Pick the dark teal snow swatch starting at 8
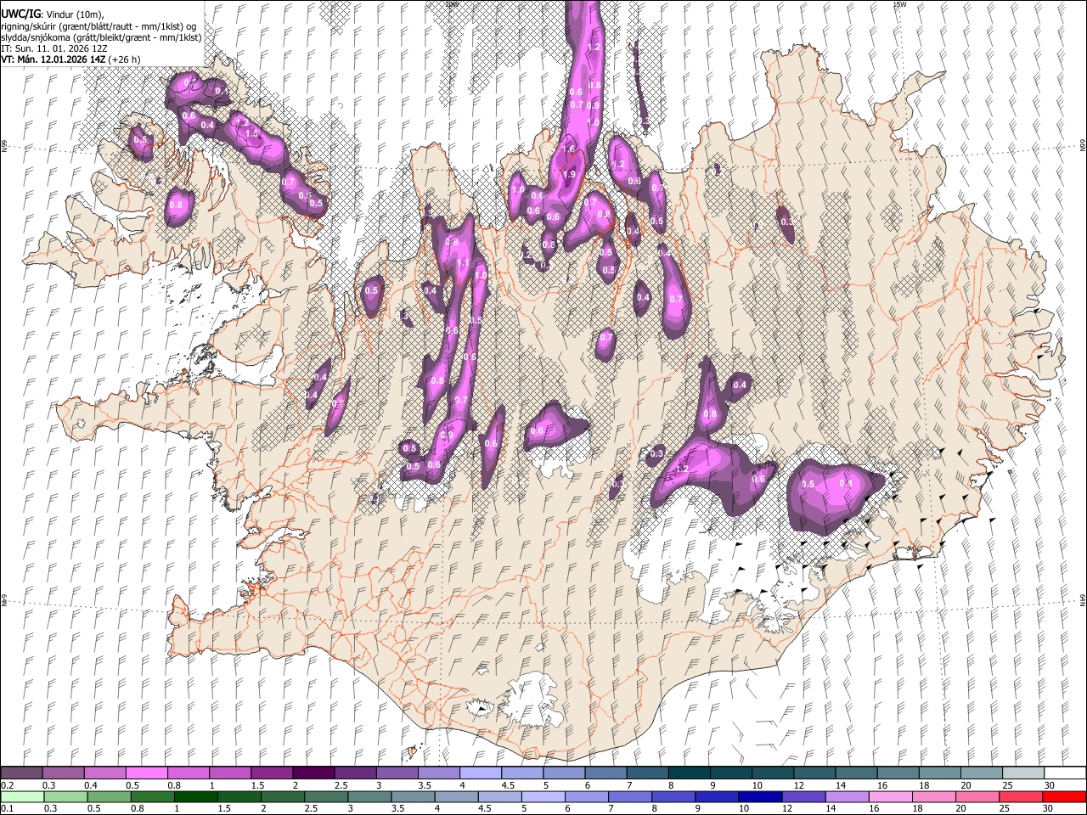The height and width of the screenshot is (815, 1087). click(x=688, y=773)
